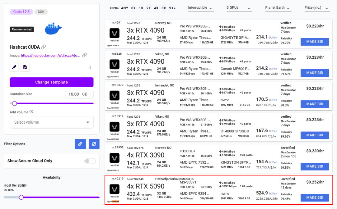This screenshot has width=337, height=209.
Task: Click Hafnarfjarðarkaupstaður, IS location text
Action: click(x=175, y=179)
